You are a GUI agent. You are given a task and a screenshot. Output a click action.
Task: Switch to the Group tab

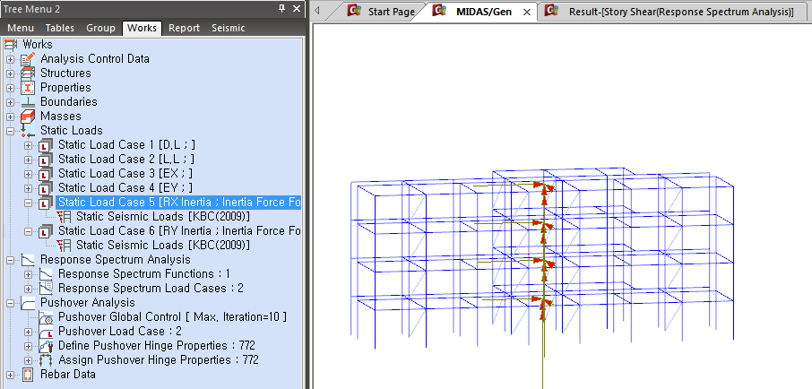pos(100,28)
